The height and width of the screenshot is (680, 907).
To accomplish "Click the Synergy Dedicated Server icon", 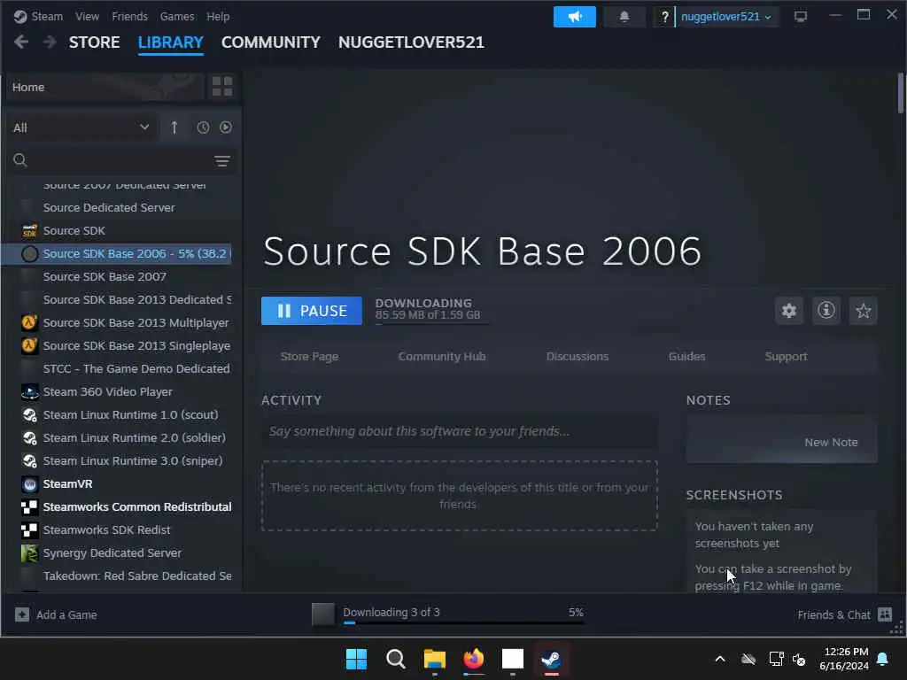I will 29,553.
